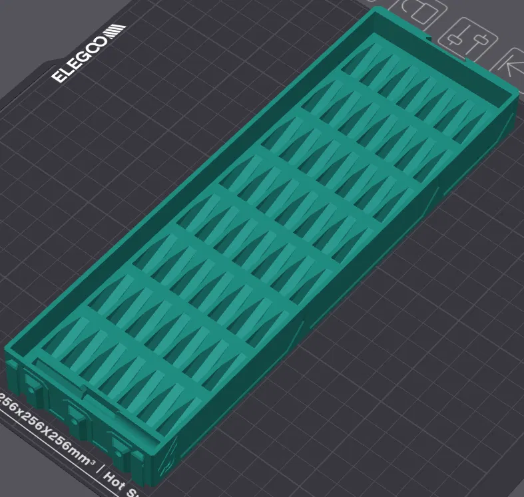
Task: Click the 256x256X256mm³ label on the bed
Action: [x=47, y=431]
